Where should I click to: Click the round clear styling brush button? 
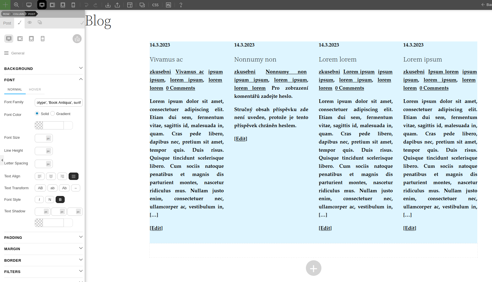pyautogui.click(x=77, y=39)
